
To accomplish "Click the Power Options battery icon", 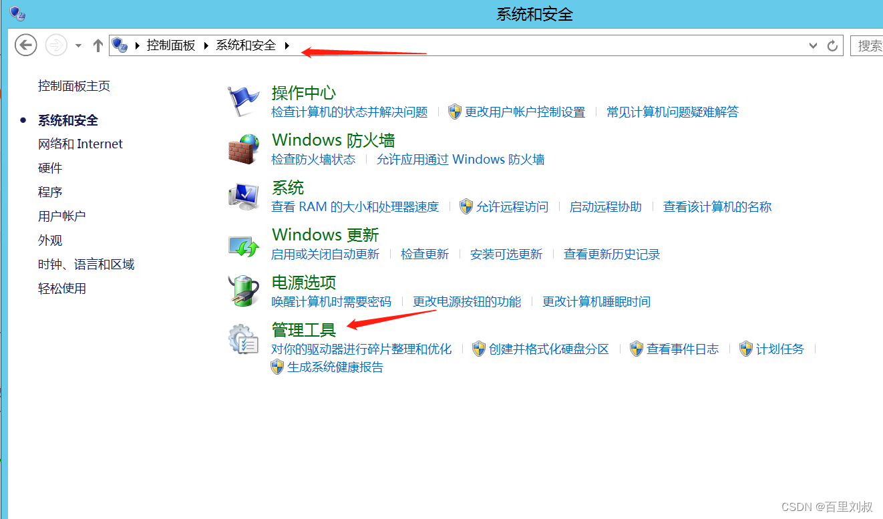I will [243, 291].
